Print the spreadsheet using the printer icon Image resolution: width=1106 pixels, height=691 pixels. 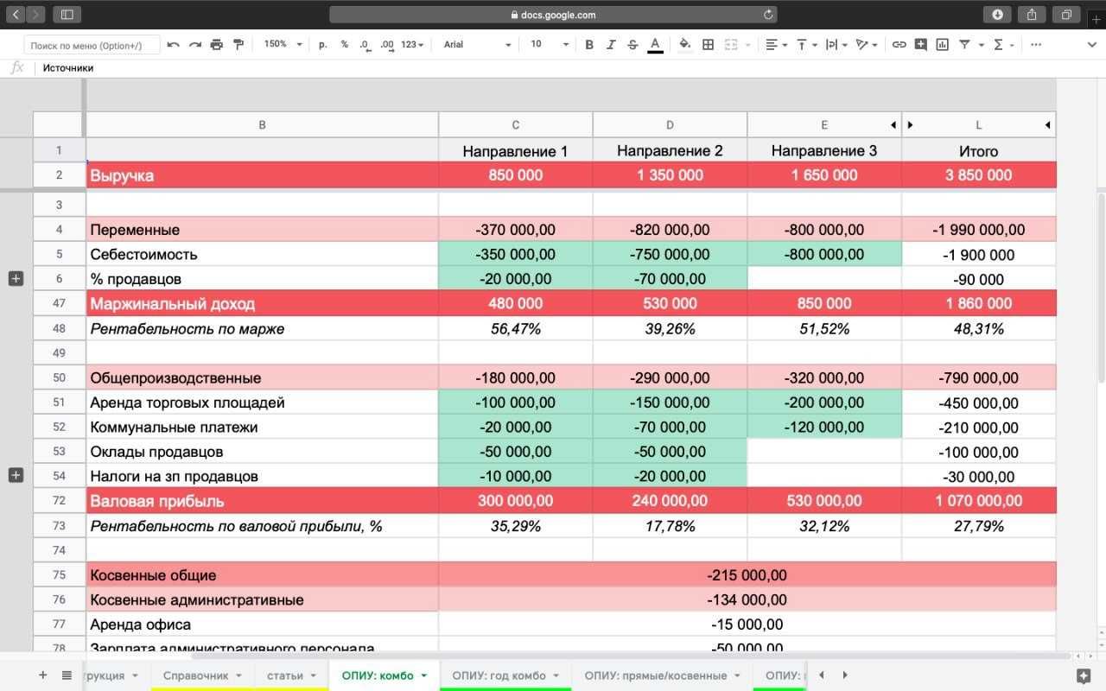pyautogui.click(x=217, y=44)
